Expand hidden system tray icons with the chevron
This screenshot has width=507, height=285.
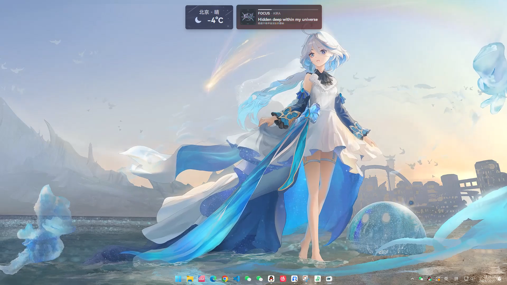tap(412, 279)
